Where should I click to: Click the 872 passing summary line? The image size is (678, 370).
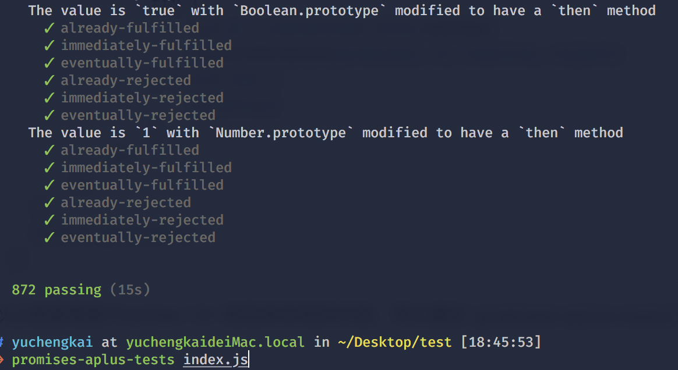point(81,290)
